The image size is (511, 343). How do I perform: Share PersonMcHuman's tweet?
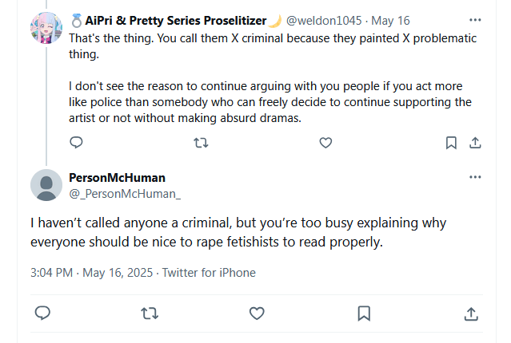(x=470, y=313)
